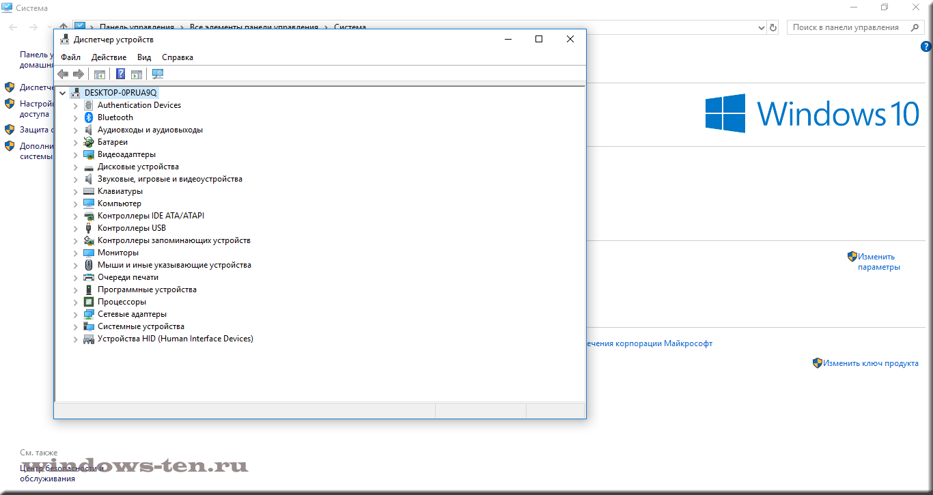Expand Программные устройства
933x495 pixels.
pos(76,289)
